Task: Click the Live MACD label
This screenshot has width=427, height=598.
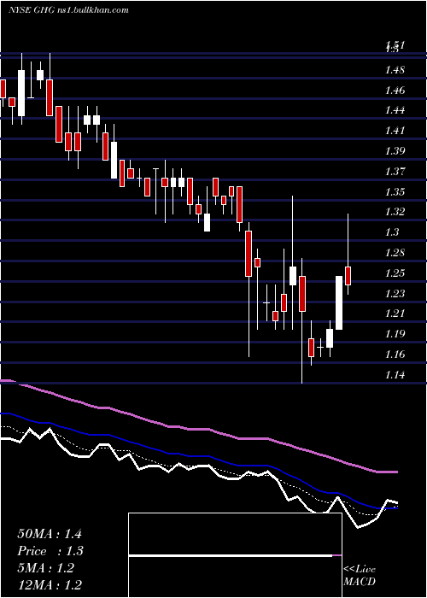Action: tap(360, 576)
